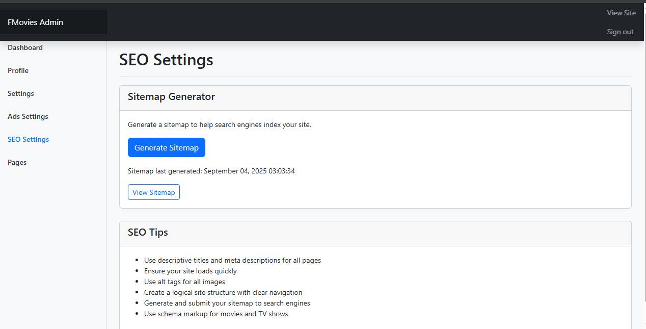Image resolution: width=646 pixels, height=329 pixels.
Task: Select the highlighted SEO Settings sidebar item
Action: [x=29, y=139]
